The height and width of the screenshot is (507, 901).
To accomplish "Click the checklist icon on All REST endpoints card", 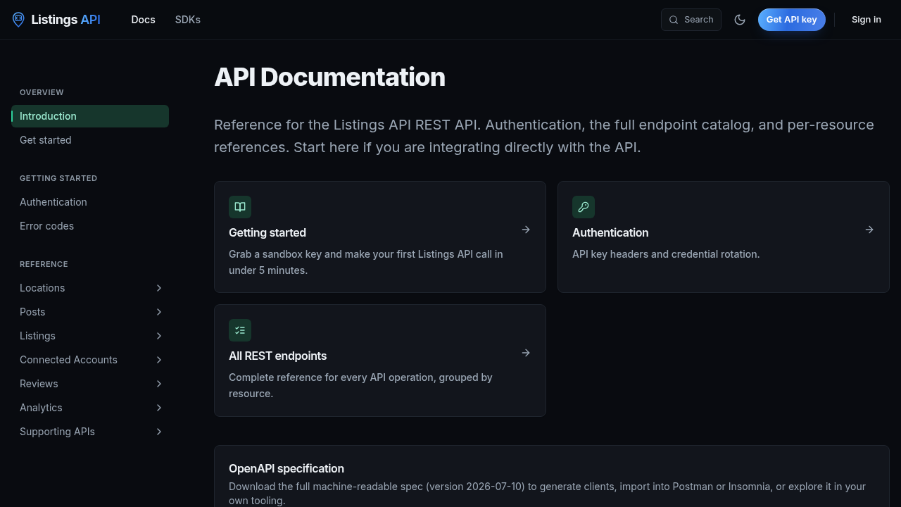I will tap(240, 330).
